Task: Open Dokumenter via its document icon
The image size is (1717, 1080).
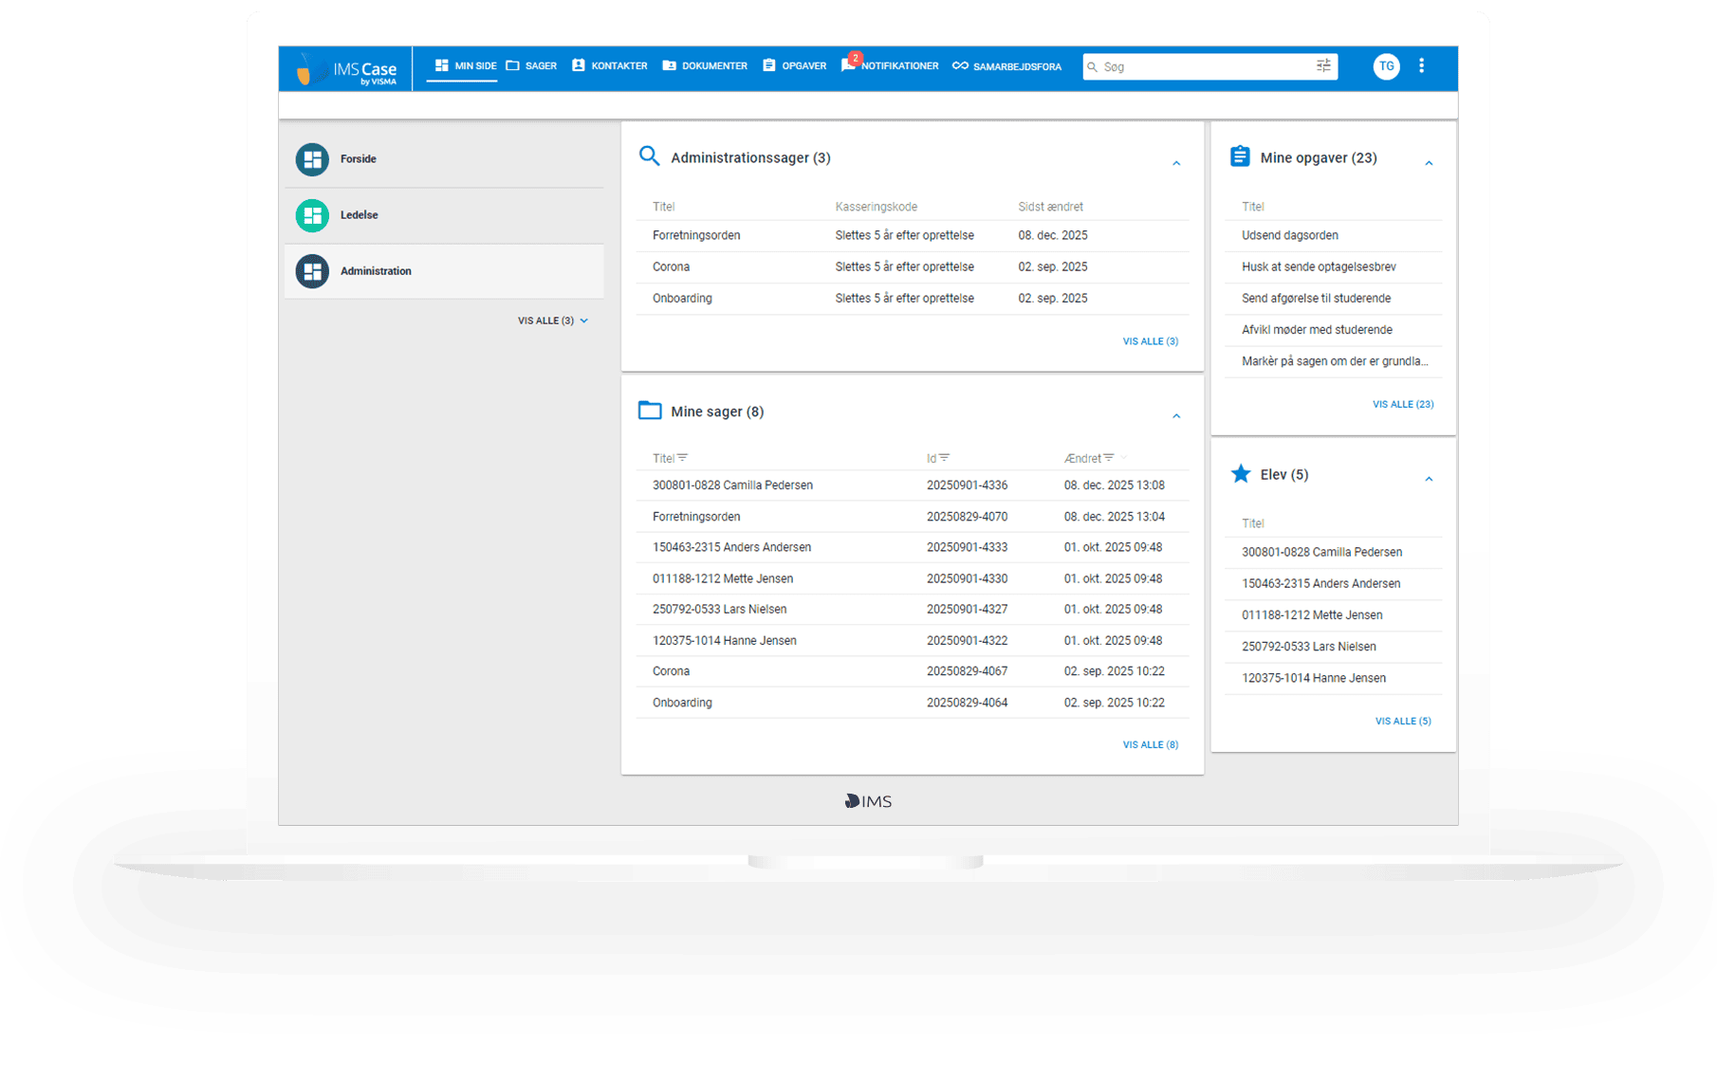Action: (670, 65)
